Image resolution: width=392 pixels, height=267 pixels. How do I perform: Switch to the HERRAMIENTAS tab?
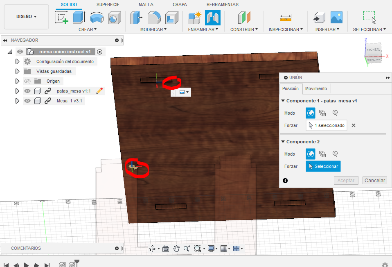point(223,5)
